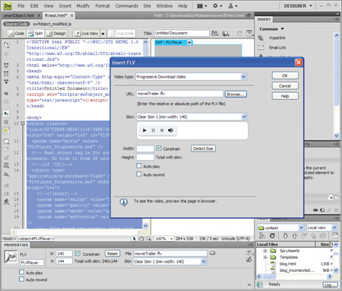The width and height of the screenshot is (342, 291).
Task: Click OK in Insert FLV dialog
Action: pyautogui.click(x=285, y=75)
